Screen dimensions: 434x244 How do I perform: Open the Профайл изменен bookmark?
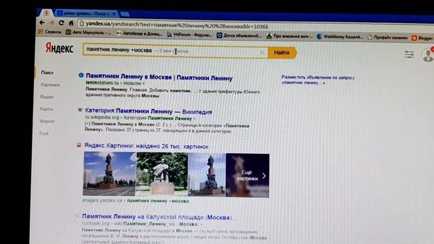(387, 37)
